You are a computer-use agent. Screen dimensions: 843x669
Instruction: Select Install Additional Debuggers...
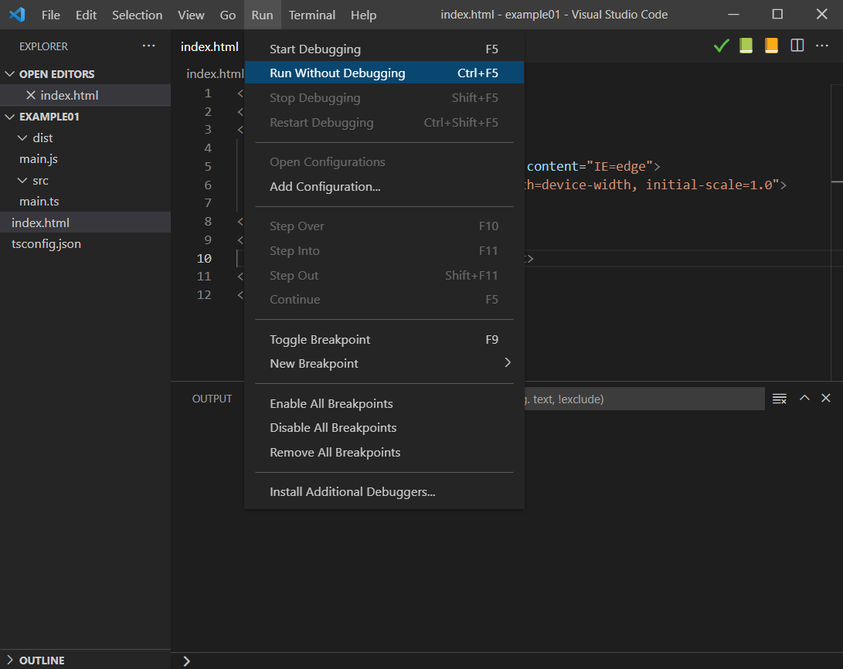point(384,491)
